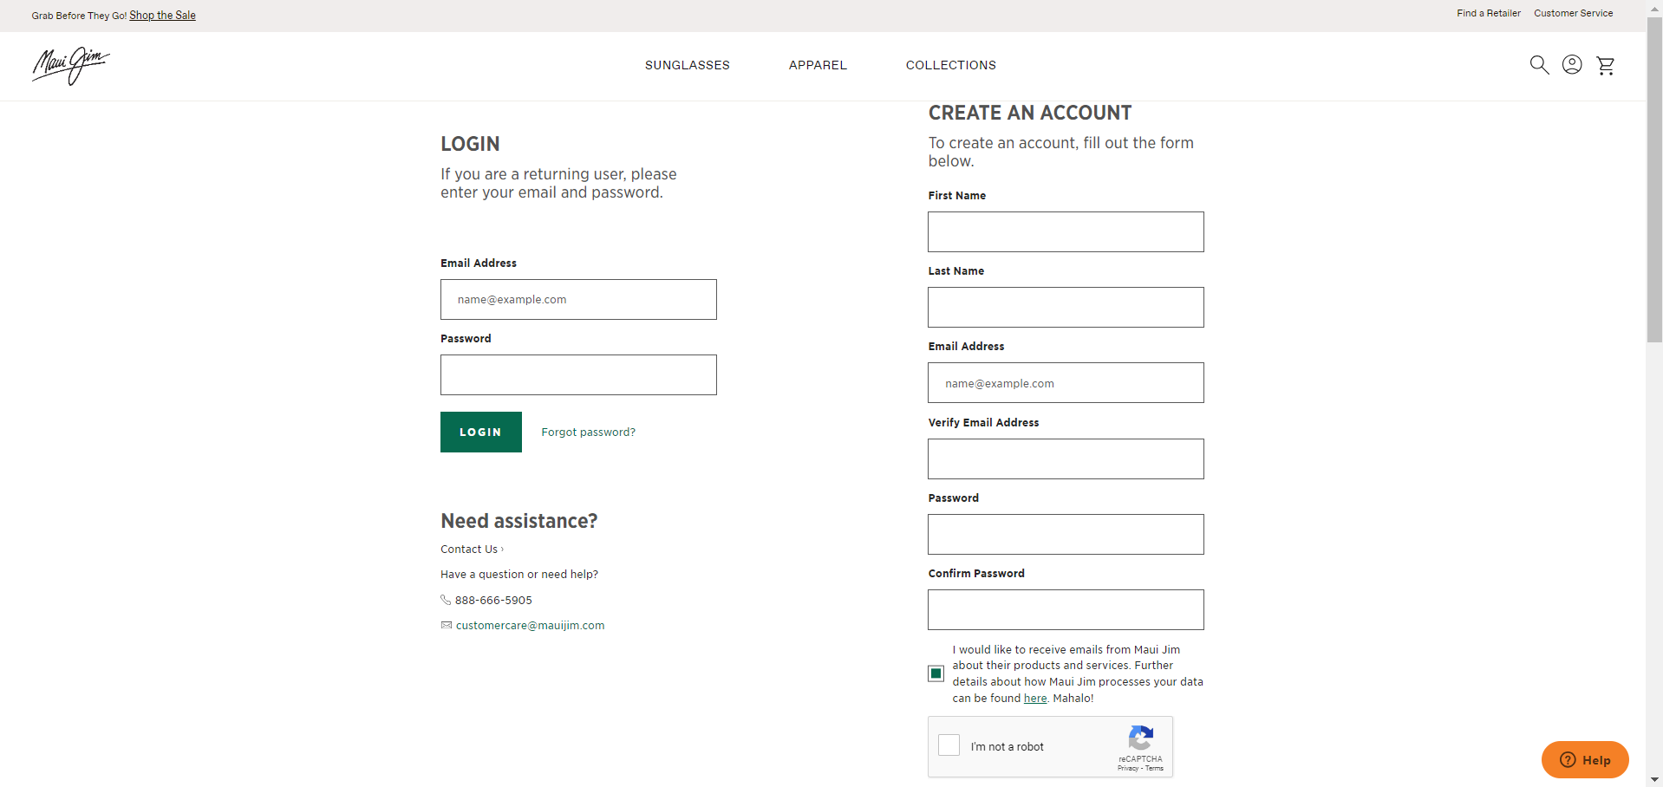Click the Maui Jim logo
This screenshot has height=787, width=1663.
click(x=71, y=66)
